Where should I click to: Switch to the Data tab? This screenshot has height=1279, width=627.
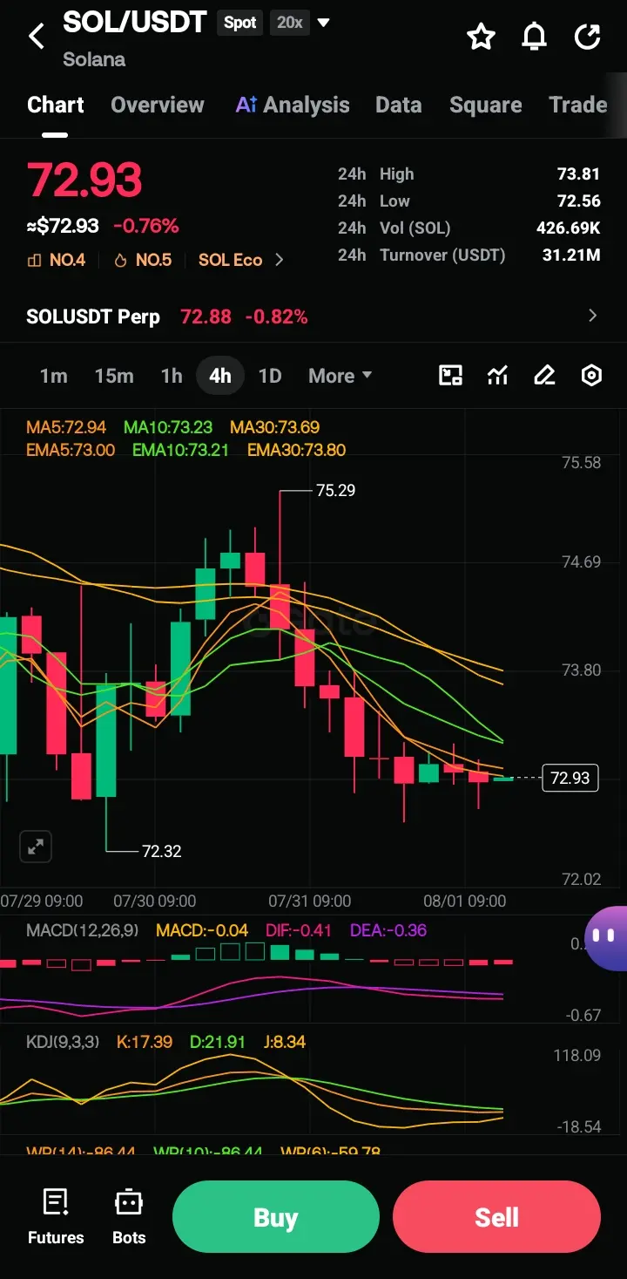tap(399, 105)
